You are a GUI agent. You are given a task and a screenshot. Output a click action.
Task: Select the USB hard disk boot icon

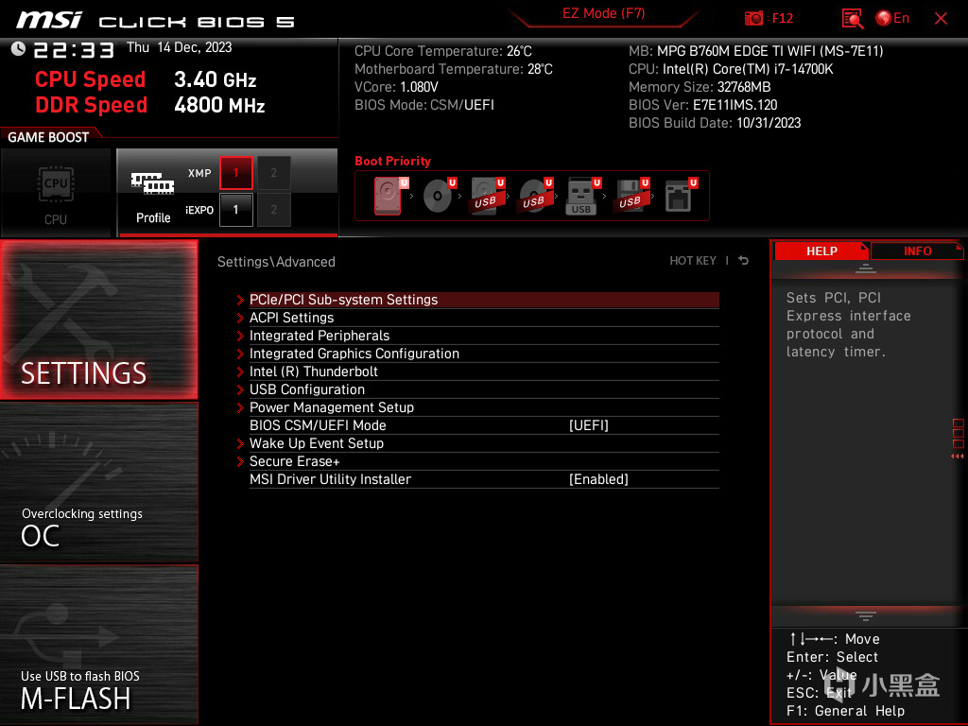(x=487, y=195)
